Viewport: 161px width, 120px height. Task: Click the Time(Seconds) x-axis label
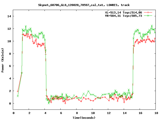point(84,118)
